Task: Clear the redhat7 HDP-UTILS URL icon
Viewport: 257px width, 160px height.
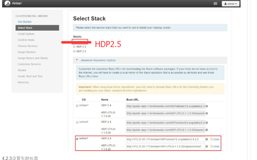Action: click(x=206, y=147)
